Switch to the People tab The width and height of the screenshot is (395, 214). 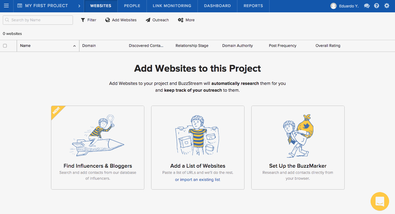coord(132,6)
